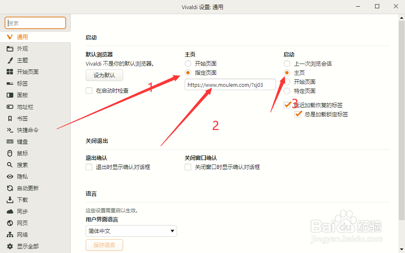Select 特定页面 startup radio
405x253 pixels.
coord(287,91)
